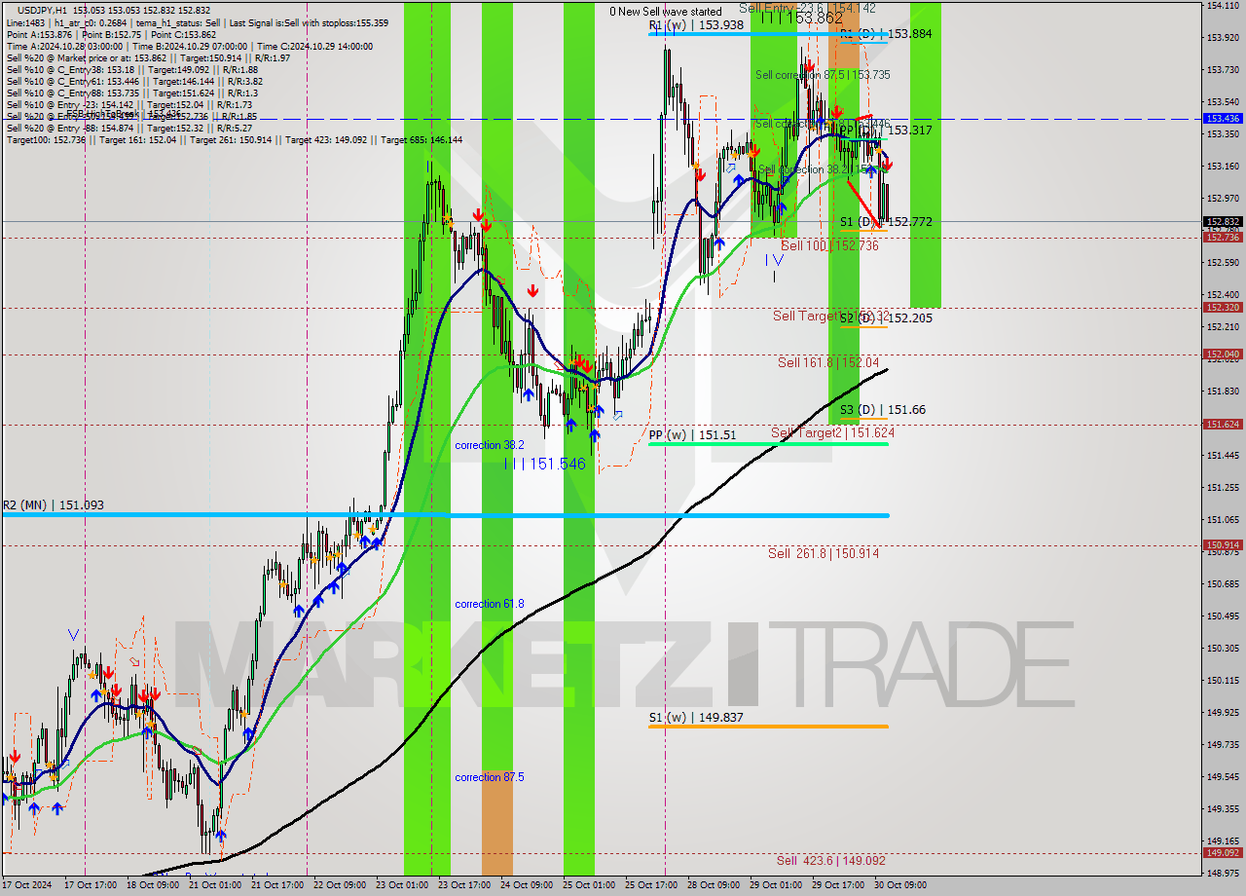Screen dimensions: 1246x896
Task: Click the red 150.914 price tag on axis
Action: [1223, 545]
